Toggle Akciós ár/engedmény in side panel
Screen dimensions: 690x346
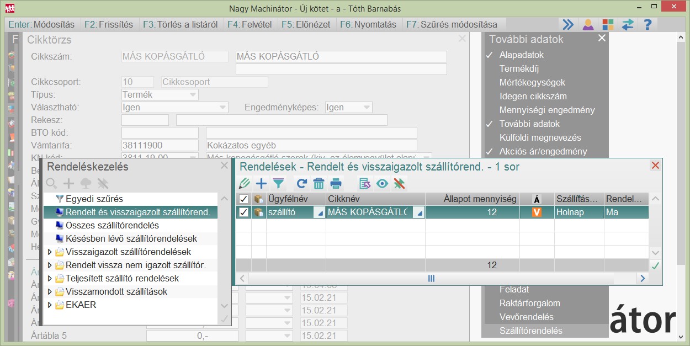pyautogui.click(x=543, y=152)
